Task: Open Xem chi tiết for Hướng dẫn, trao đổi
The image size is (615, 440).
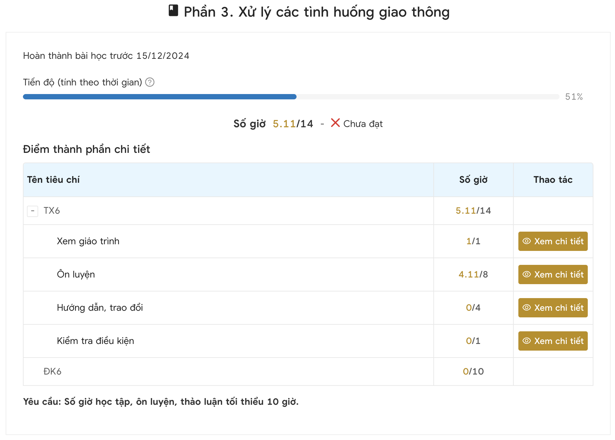Action: tap(552, 308)
